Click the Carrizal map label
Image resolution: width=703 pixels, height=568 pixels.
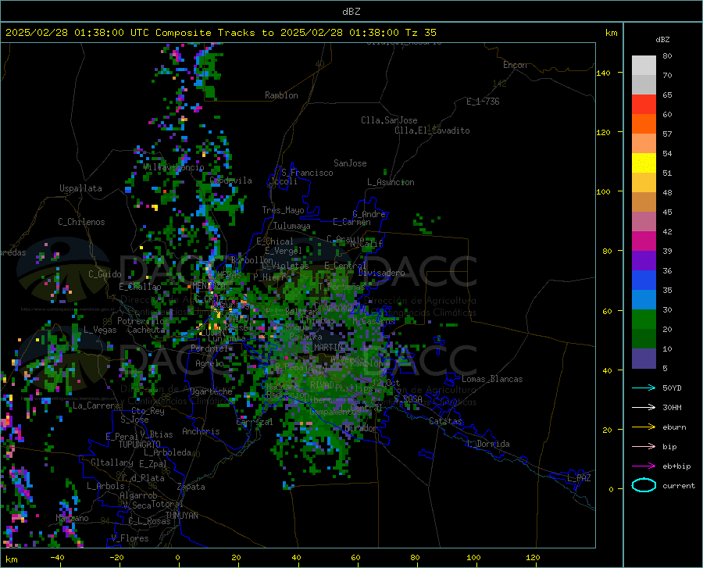255,422
